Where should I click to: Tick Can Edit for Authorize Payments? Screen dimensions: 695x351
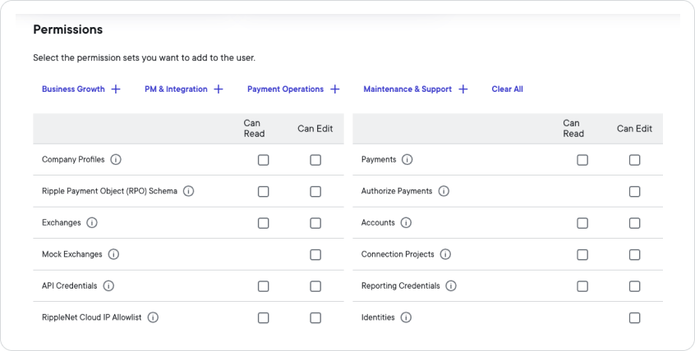(x=634, y=191)
